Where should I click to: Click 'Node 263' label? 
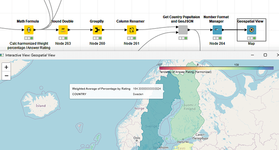(x=63, y=44)
